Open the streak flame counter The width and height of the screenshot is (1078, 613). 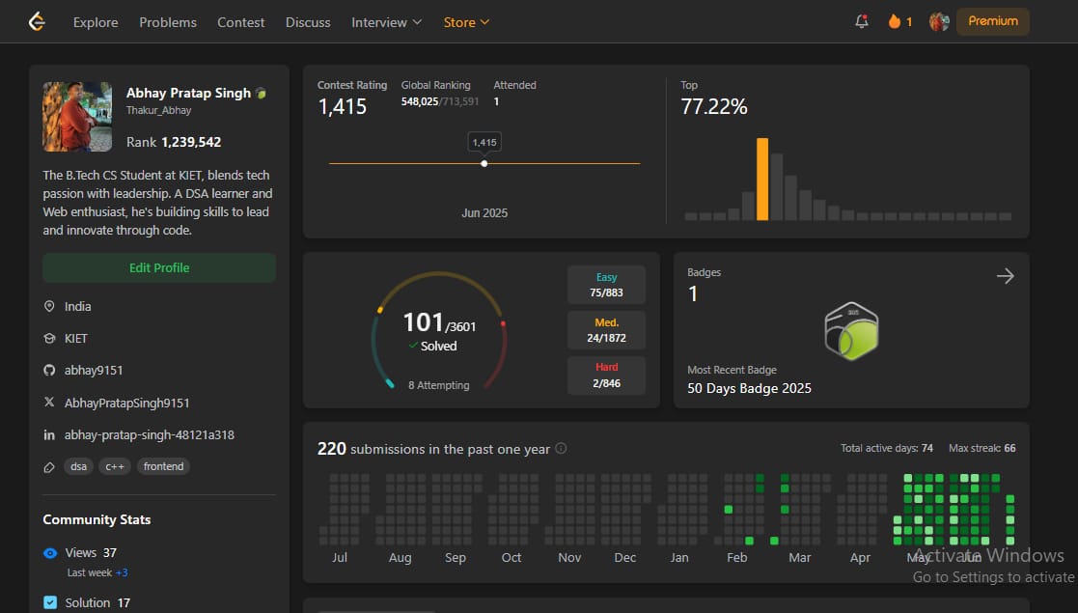899,21
